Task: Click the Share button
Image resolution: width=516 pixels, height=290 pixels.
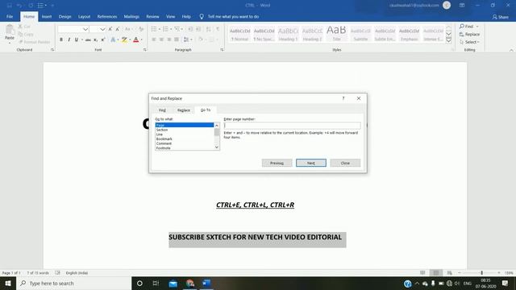Action: [500, 17]
